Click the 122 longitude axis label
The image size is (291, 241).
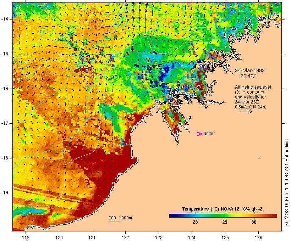tap(126, 237)
